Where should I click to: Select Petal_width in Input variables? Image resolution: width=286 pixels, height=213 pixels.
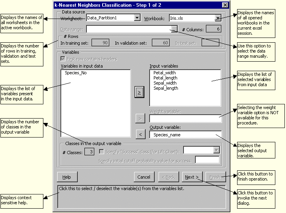pyautogui.click(x=164, y=73)
